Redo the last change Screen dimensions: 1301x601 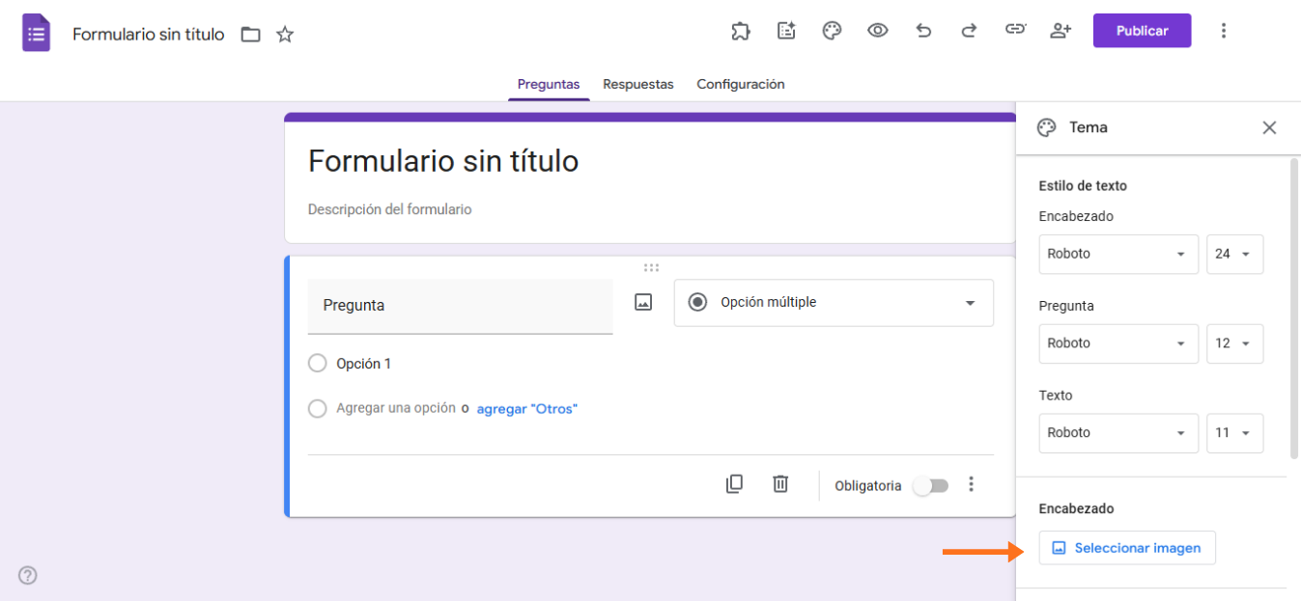click(968, 30)
